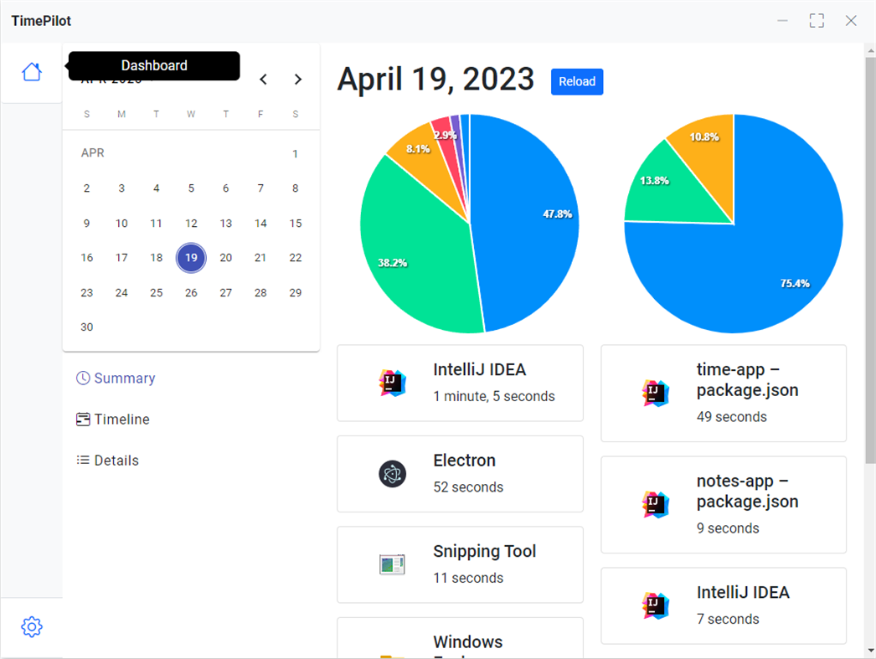Click the icon on the notes-app package.json card

656,504
